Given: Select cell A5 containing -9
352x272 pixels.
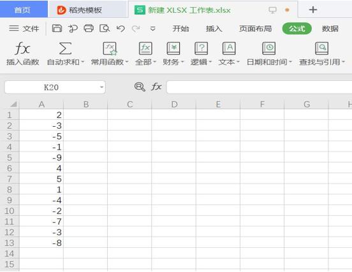Looking at the screenshot, I should coord(41,157).
